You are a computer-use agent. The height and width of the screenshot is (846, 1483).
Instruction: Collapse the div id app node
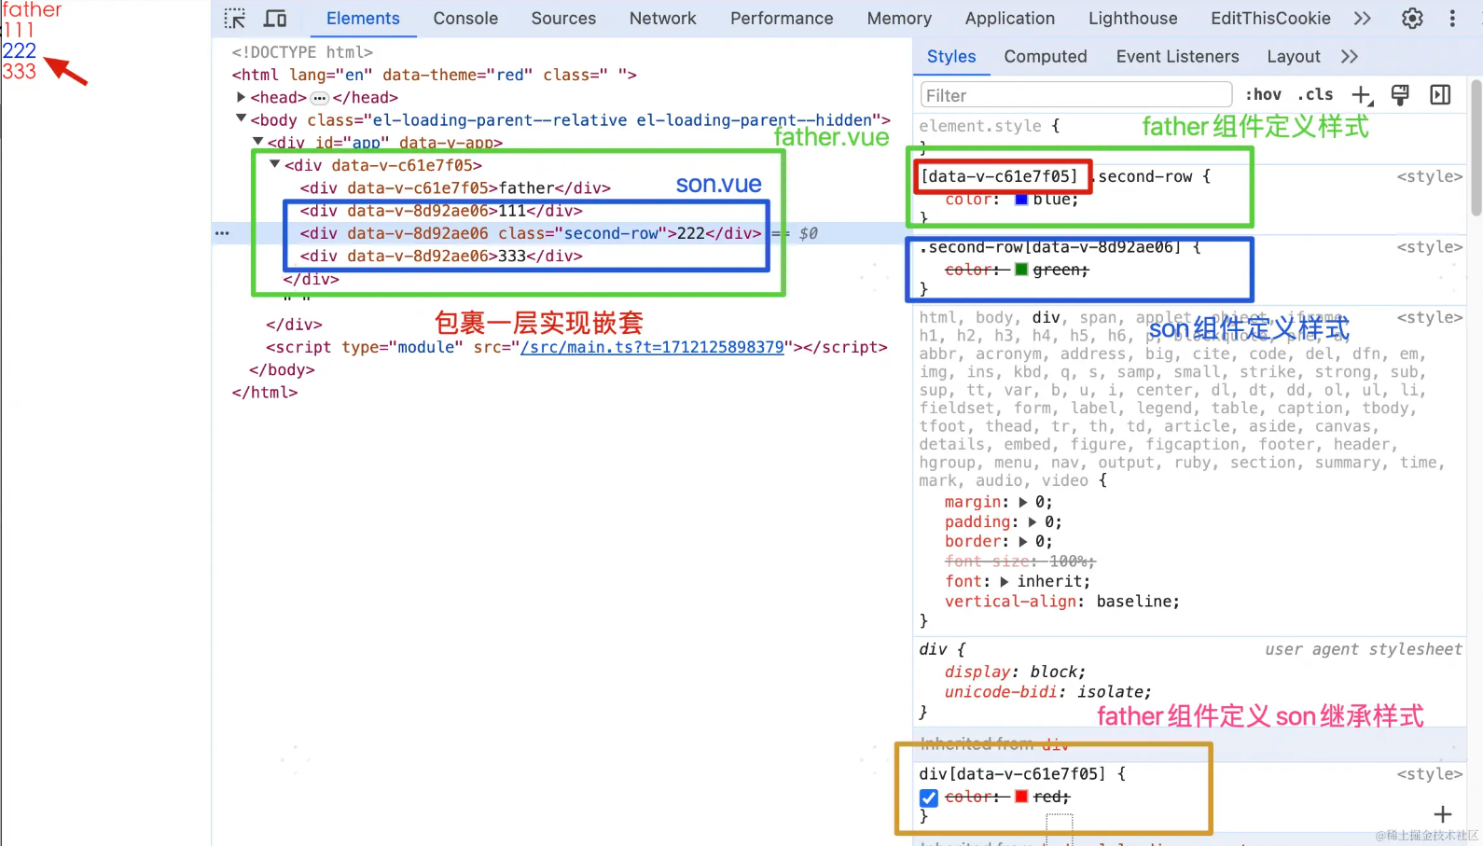[257, 142]
